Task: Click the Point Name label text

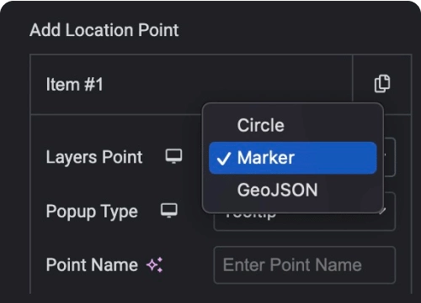Action: click(92, 264)
